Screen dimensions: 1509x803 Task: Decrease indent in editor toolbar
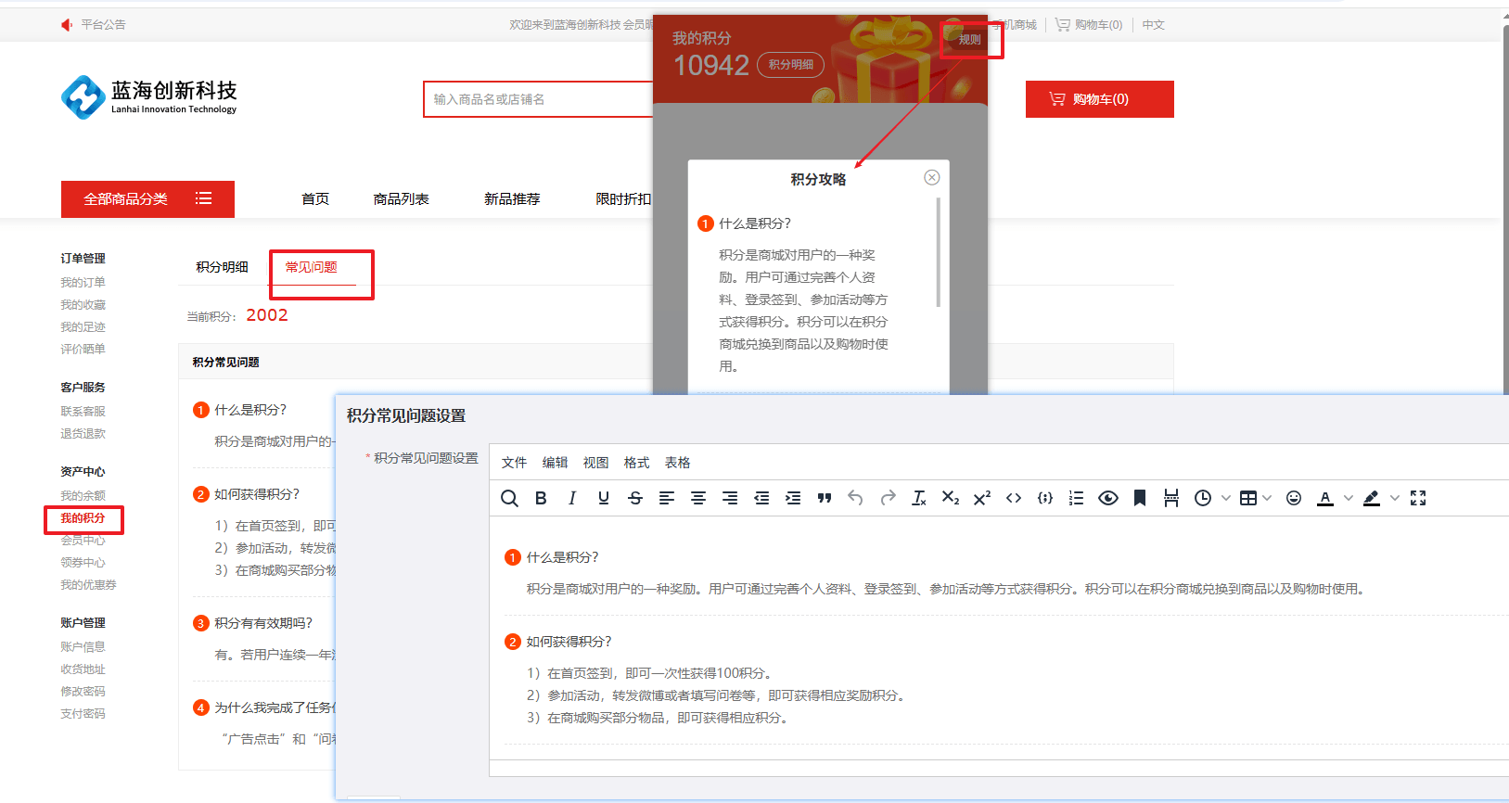pos(761,498)
